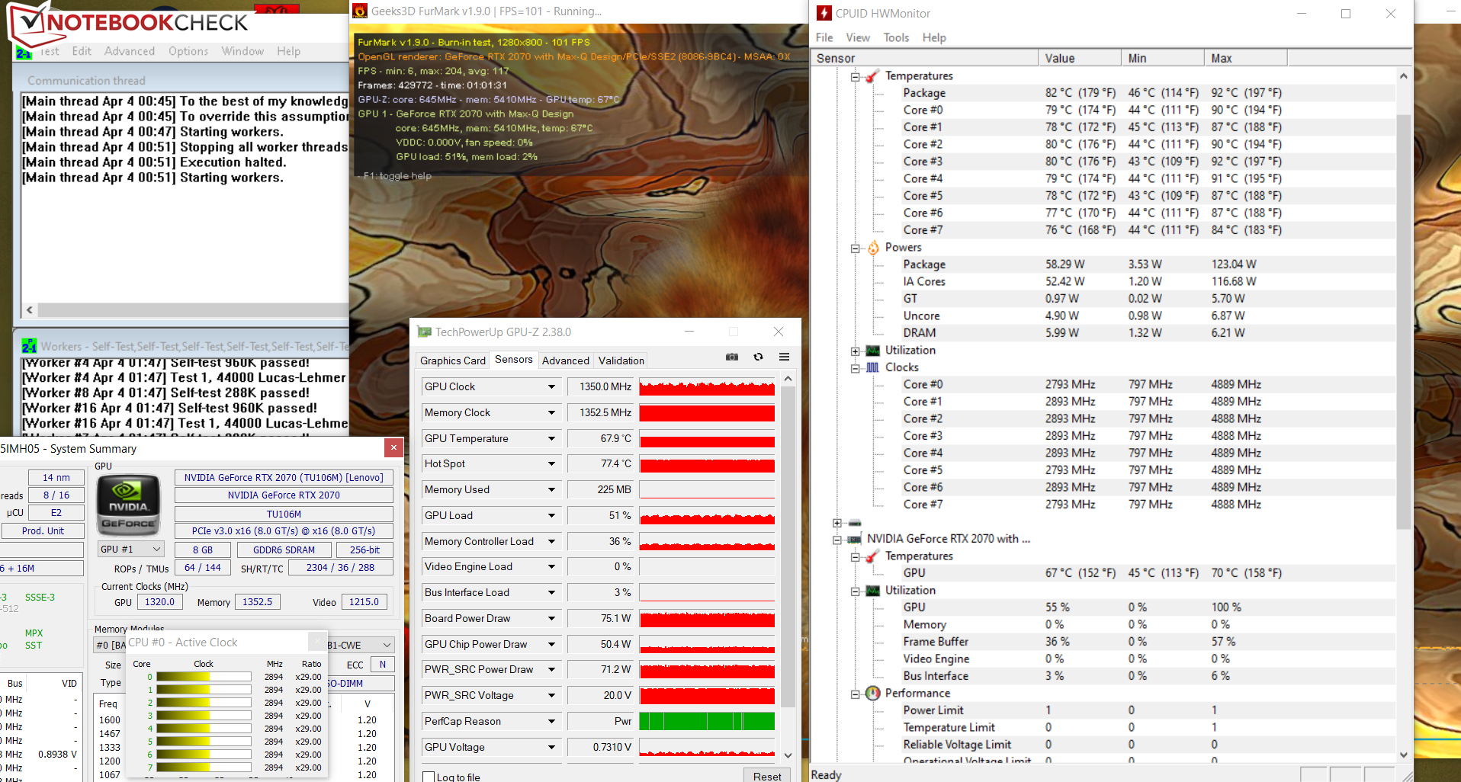Click the NVIDIA GeForce logo in System Summary
This screenshot has height=782, width=1461.
(128, 505)
